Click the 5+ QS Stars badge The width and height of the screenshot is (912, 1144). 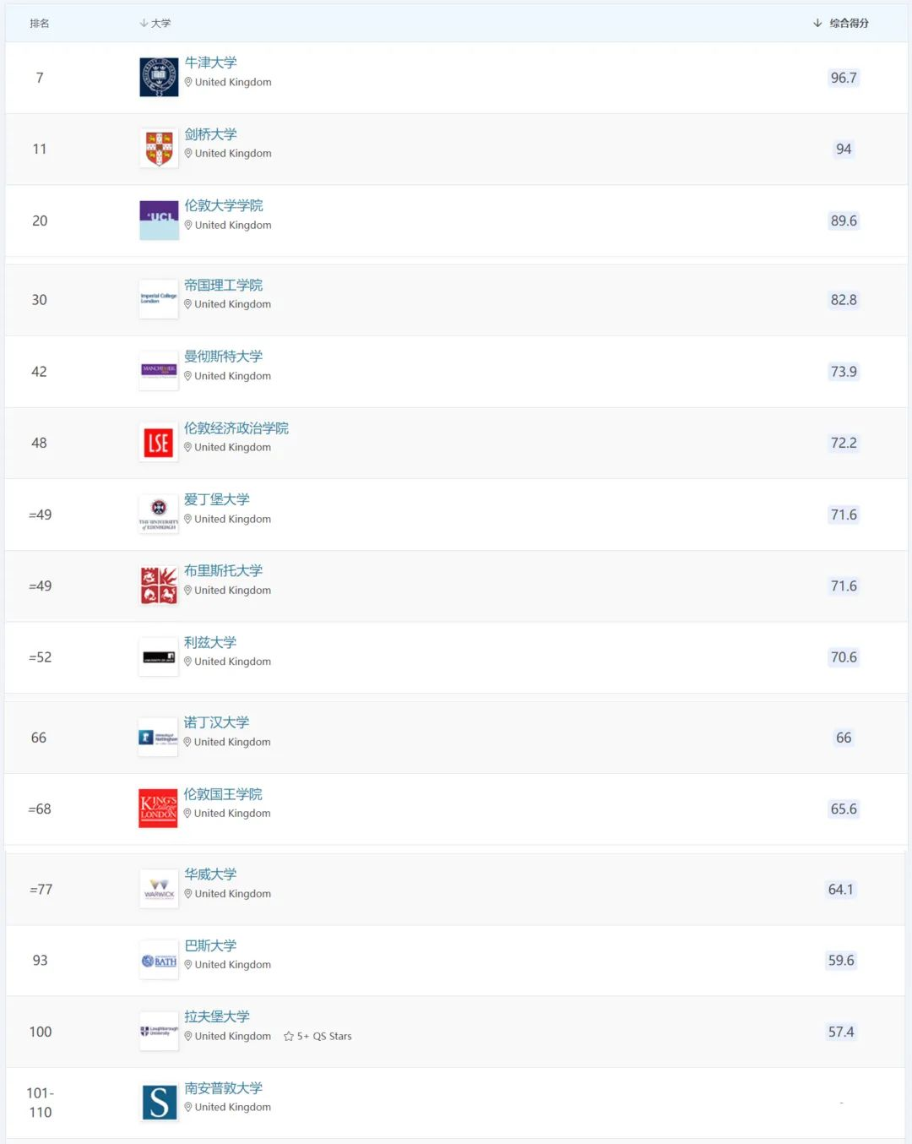(x=318, y=1037)
